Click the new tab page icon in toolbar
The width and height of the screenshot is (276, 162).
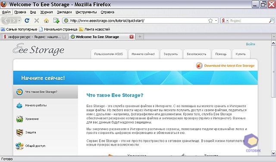tap(56, 20)
